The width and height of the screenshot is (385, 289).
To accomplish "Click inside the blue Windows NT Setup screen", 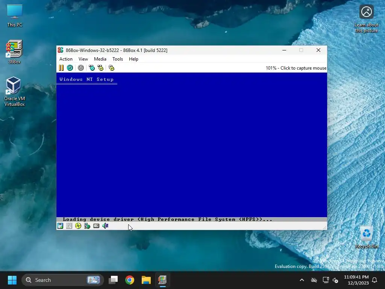I will pyautogui.click(x=192, y=148).
